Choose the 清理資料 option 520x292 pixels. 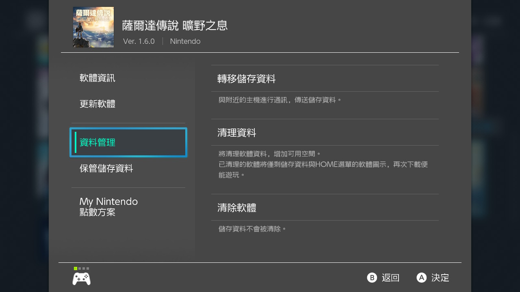[x=325, y=133]
